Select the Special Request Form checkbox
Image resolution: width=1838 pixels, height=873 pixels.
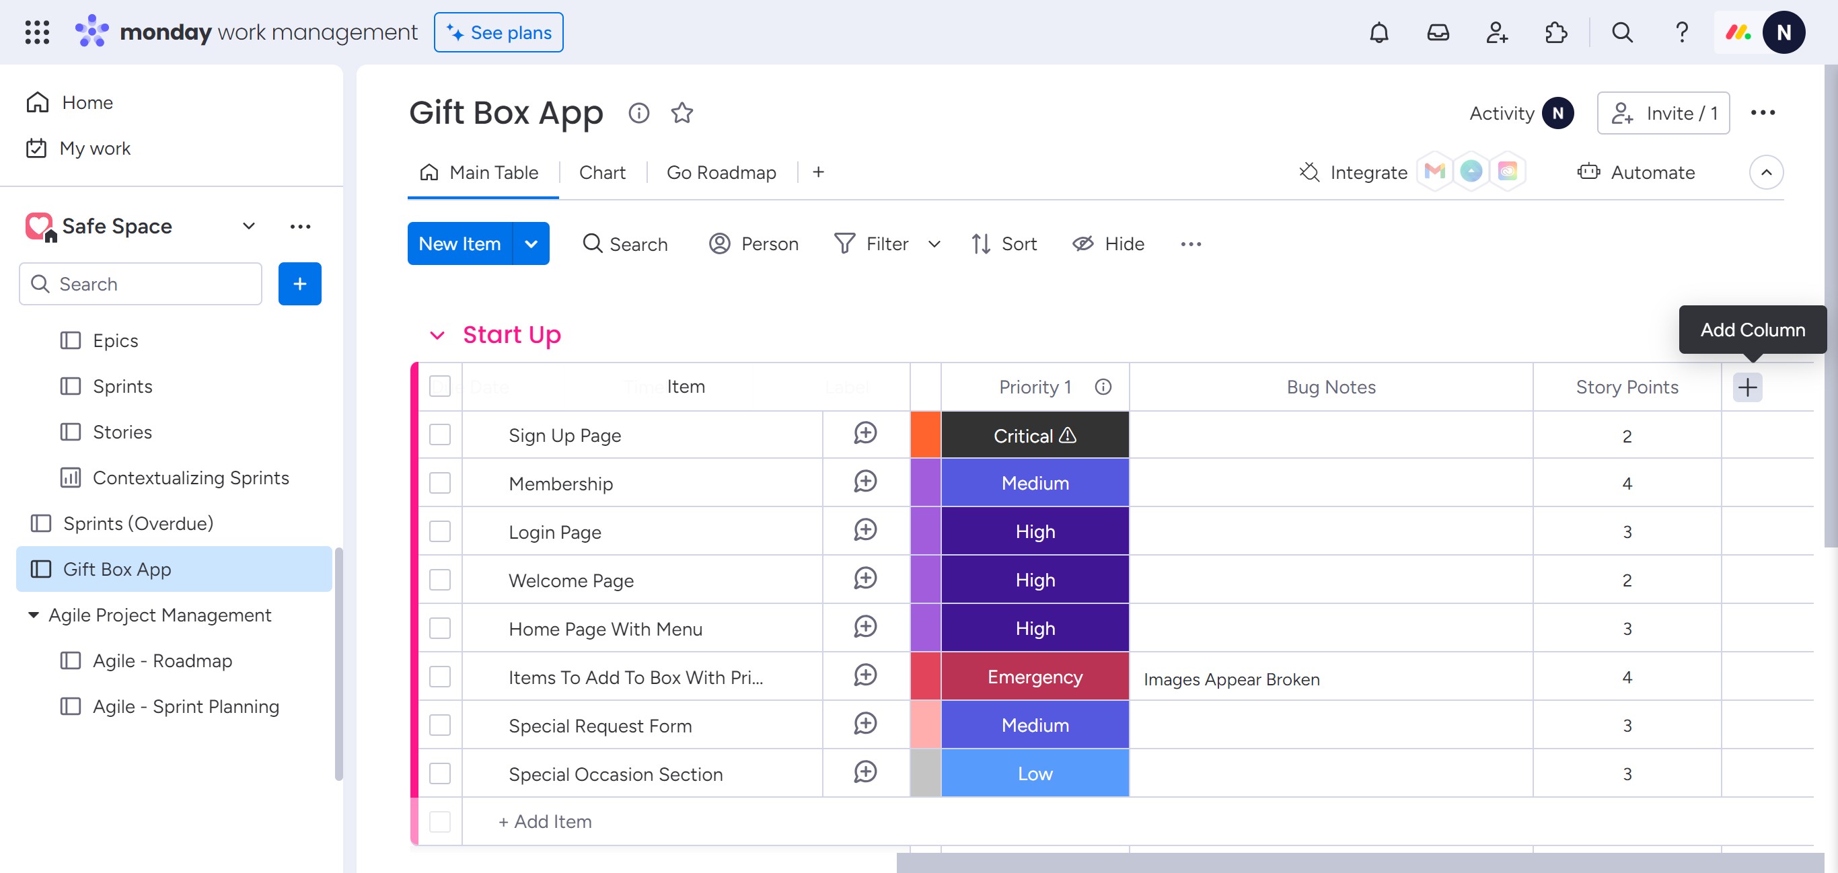[x=440, y=725]
